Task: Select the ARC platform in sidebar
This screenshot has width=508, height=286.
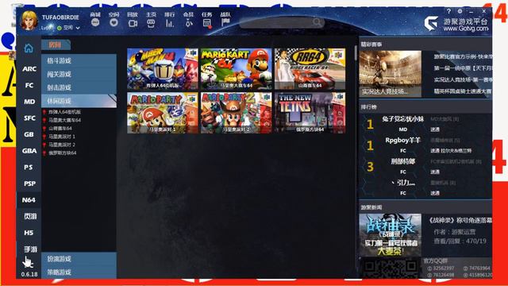Action: click(x=29, y=69)
